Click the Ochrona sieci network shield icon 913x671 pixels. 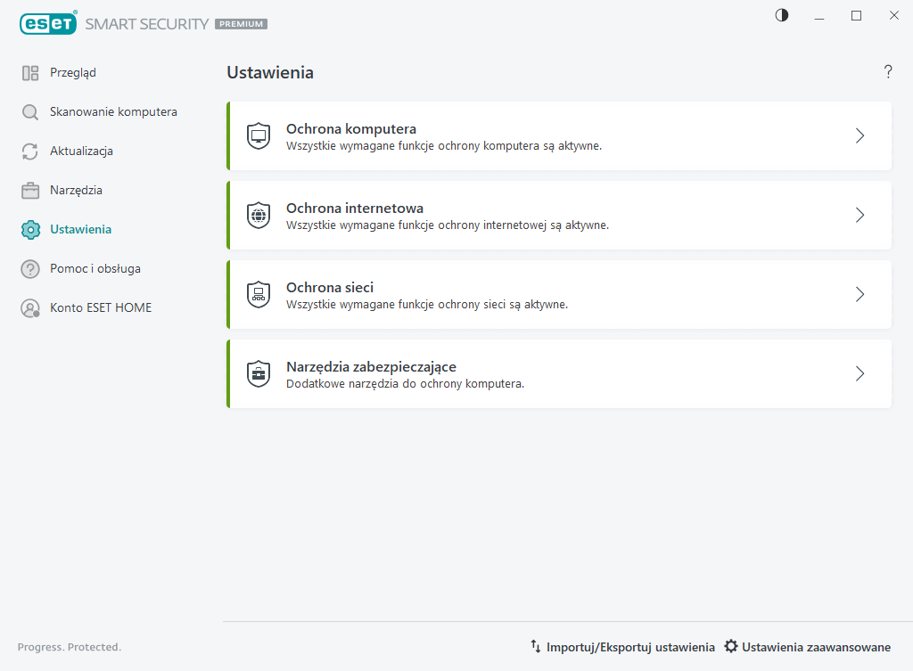258,295
